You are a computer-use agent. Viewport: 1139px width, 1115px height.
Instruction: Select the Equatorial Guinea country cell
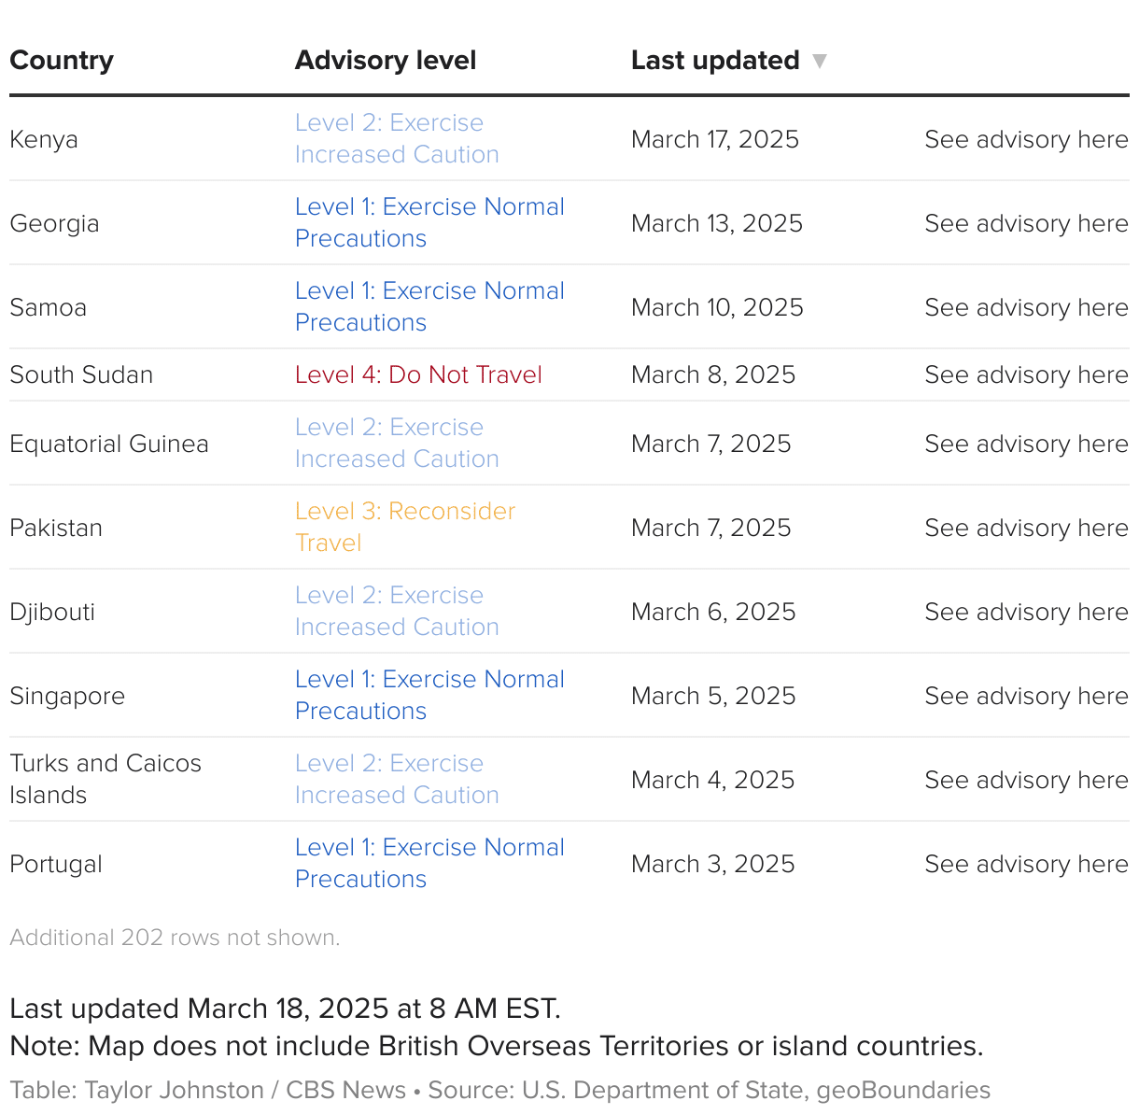[x=109, y=444]
